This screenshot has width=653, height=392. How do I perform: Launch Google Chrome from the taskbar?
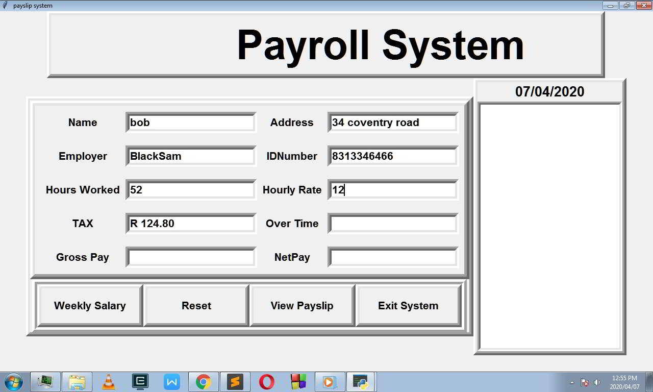204,382
